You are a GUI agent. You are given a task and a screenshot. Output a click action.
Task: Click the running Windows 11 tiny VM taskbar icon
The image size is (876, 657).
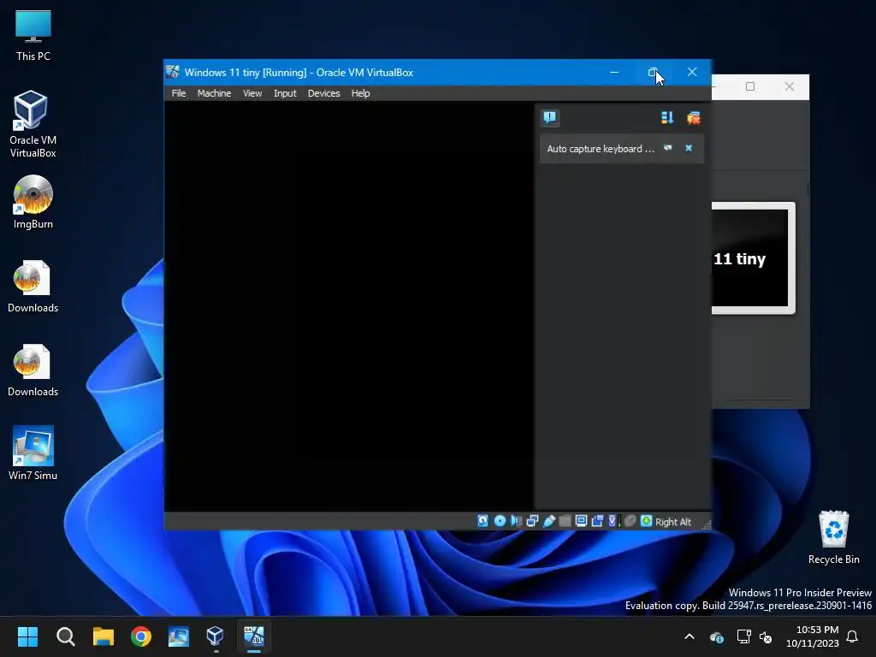pos(253,636)
